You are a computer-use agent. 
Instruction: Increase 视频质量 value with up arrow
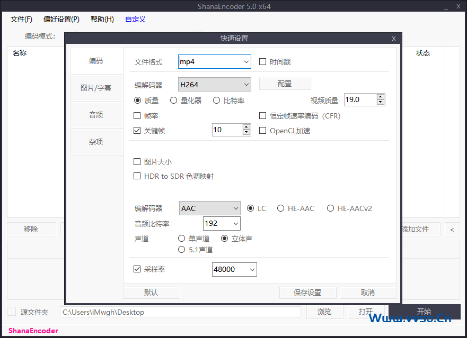point(380,97)
